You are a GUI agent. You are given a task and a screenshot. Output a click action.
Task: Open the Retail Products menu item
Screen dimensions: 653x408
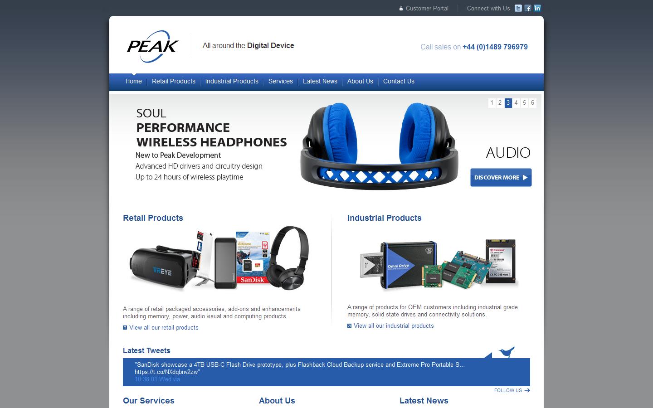pos(174,82)
